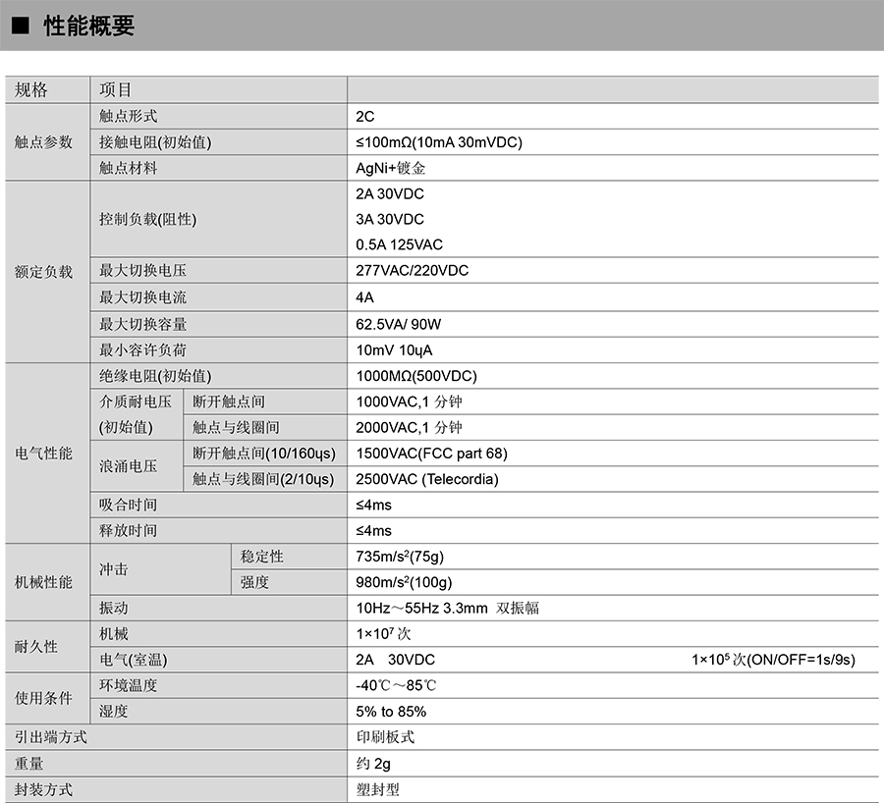Click the 额定负载 category cell
The image size is (884, 803).
click(43, 272)
